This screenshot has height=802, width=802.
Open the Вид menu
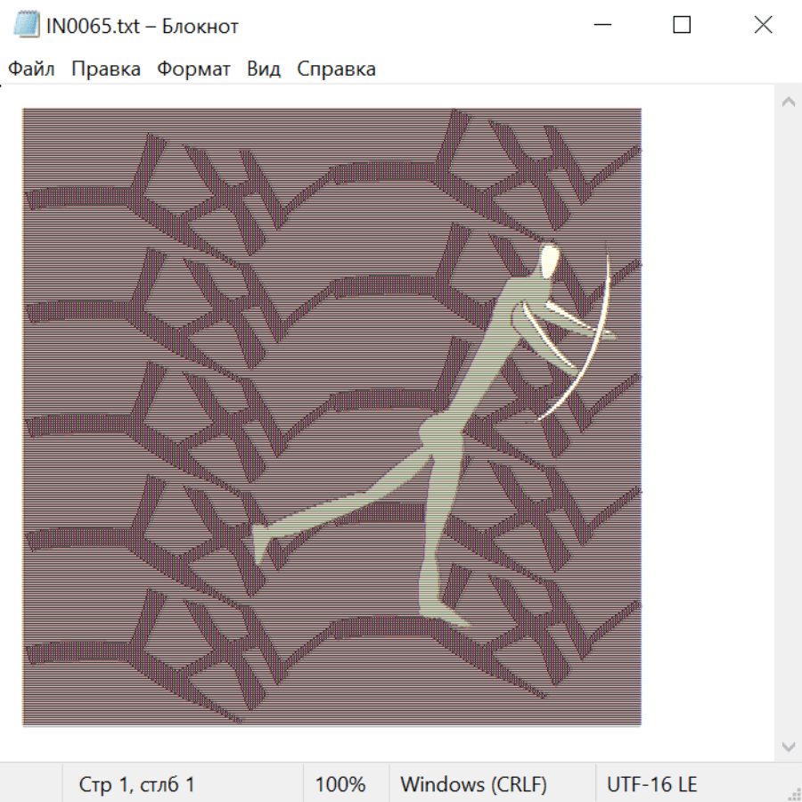tap(264, 70)
